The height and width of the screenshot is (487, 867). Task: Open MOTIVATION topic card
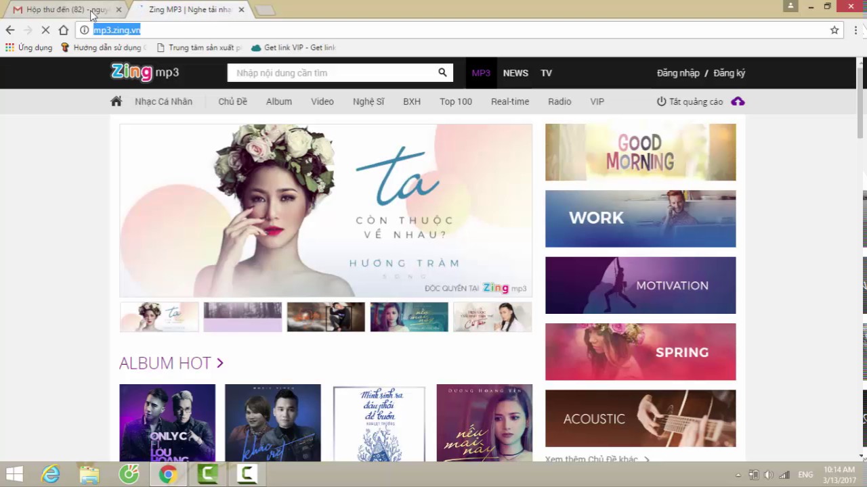tap(640, 285)
